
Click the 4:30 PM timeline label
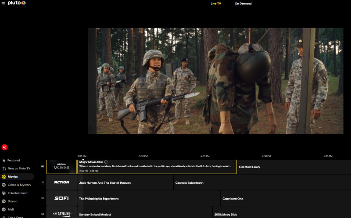pyautogui.click(x=266, y=156)
